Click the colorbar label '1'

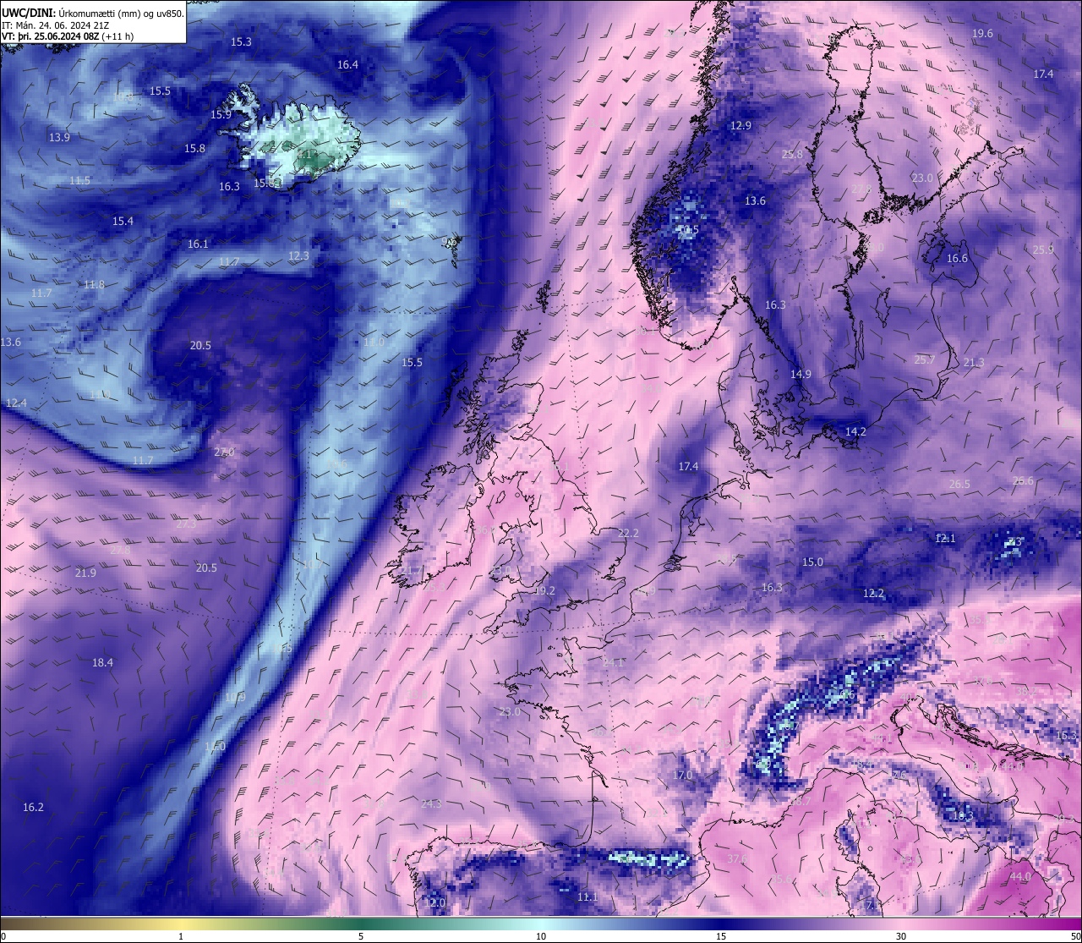(x=181, y=936)
